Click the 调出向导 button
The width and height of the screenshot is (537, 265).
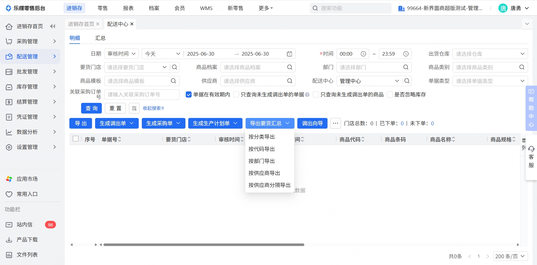[x=312, y=123]
